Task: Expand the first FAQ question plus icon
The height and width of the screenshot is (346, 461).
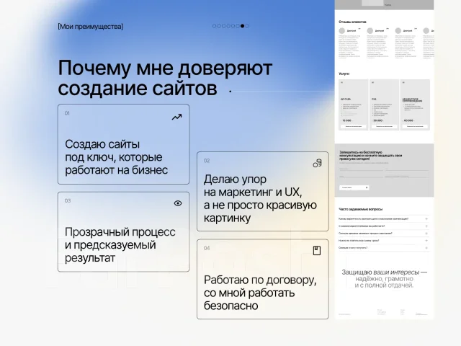Action: [x=426, y=219]
